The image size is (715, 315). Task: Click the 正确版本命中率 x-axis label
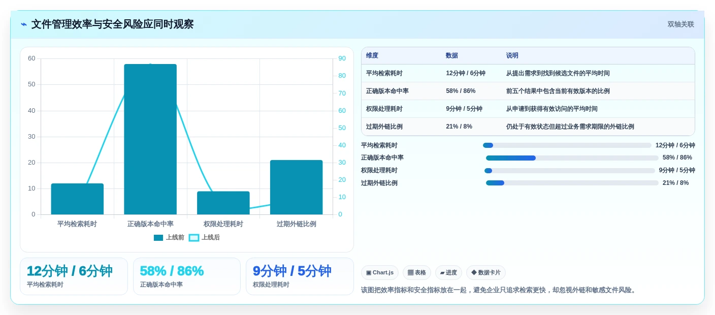150,224
